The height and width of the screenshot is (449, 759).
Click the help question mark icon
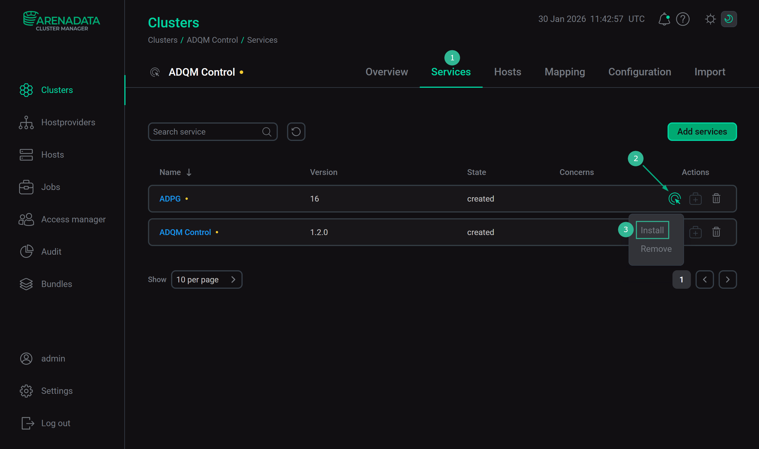[683, 19]
